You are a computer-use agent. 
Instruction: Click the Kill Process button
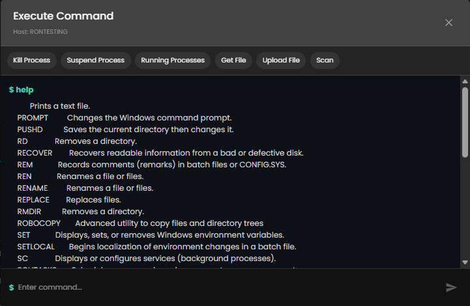(x=31, y=61)
